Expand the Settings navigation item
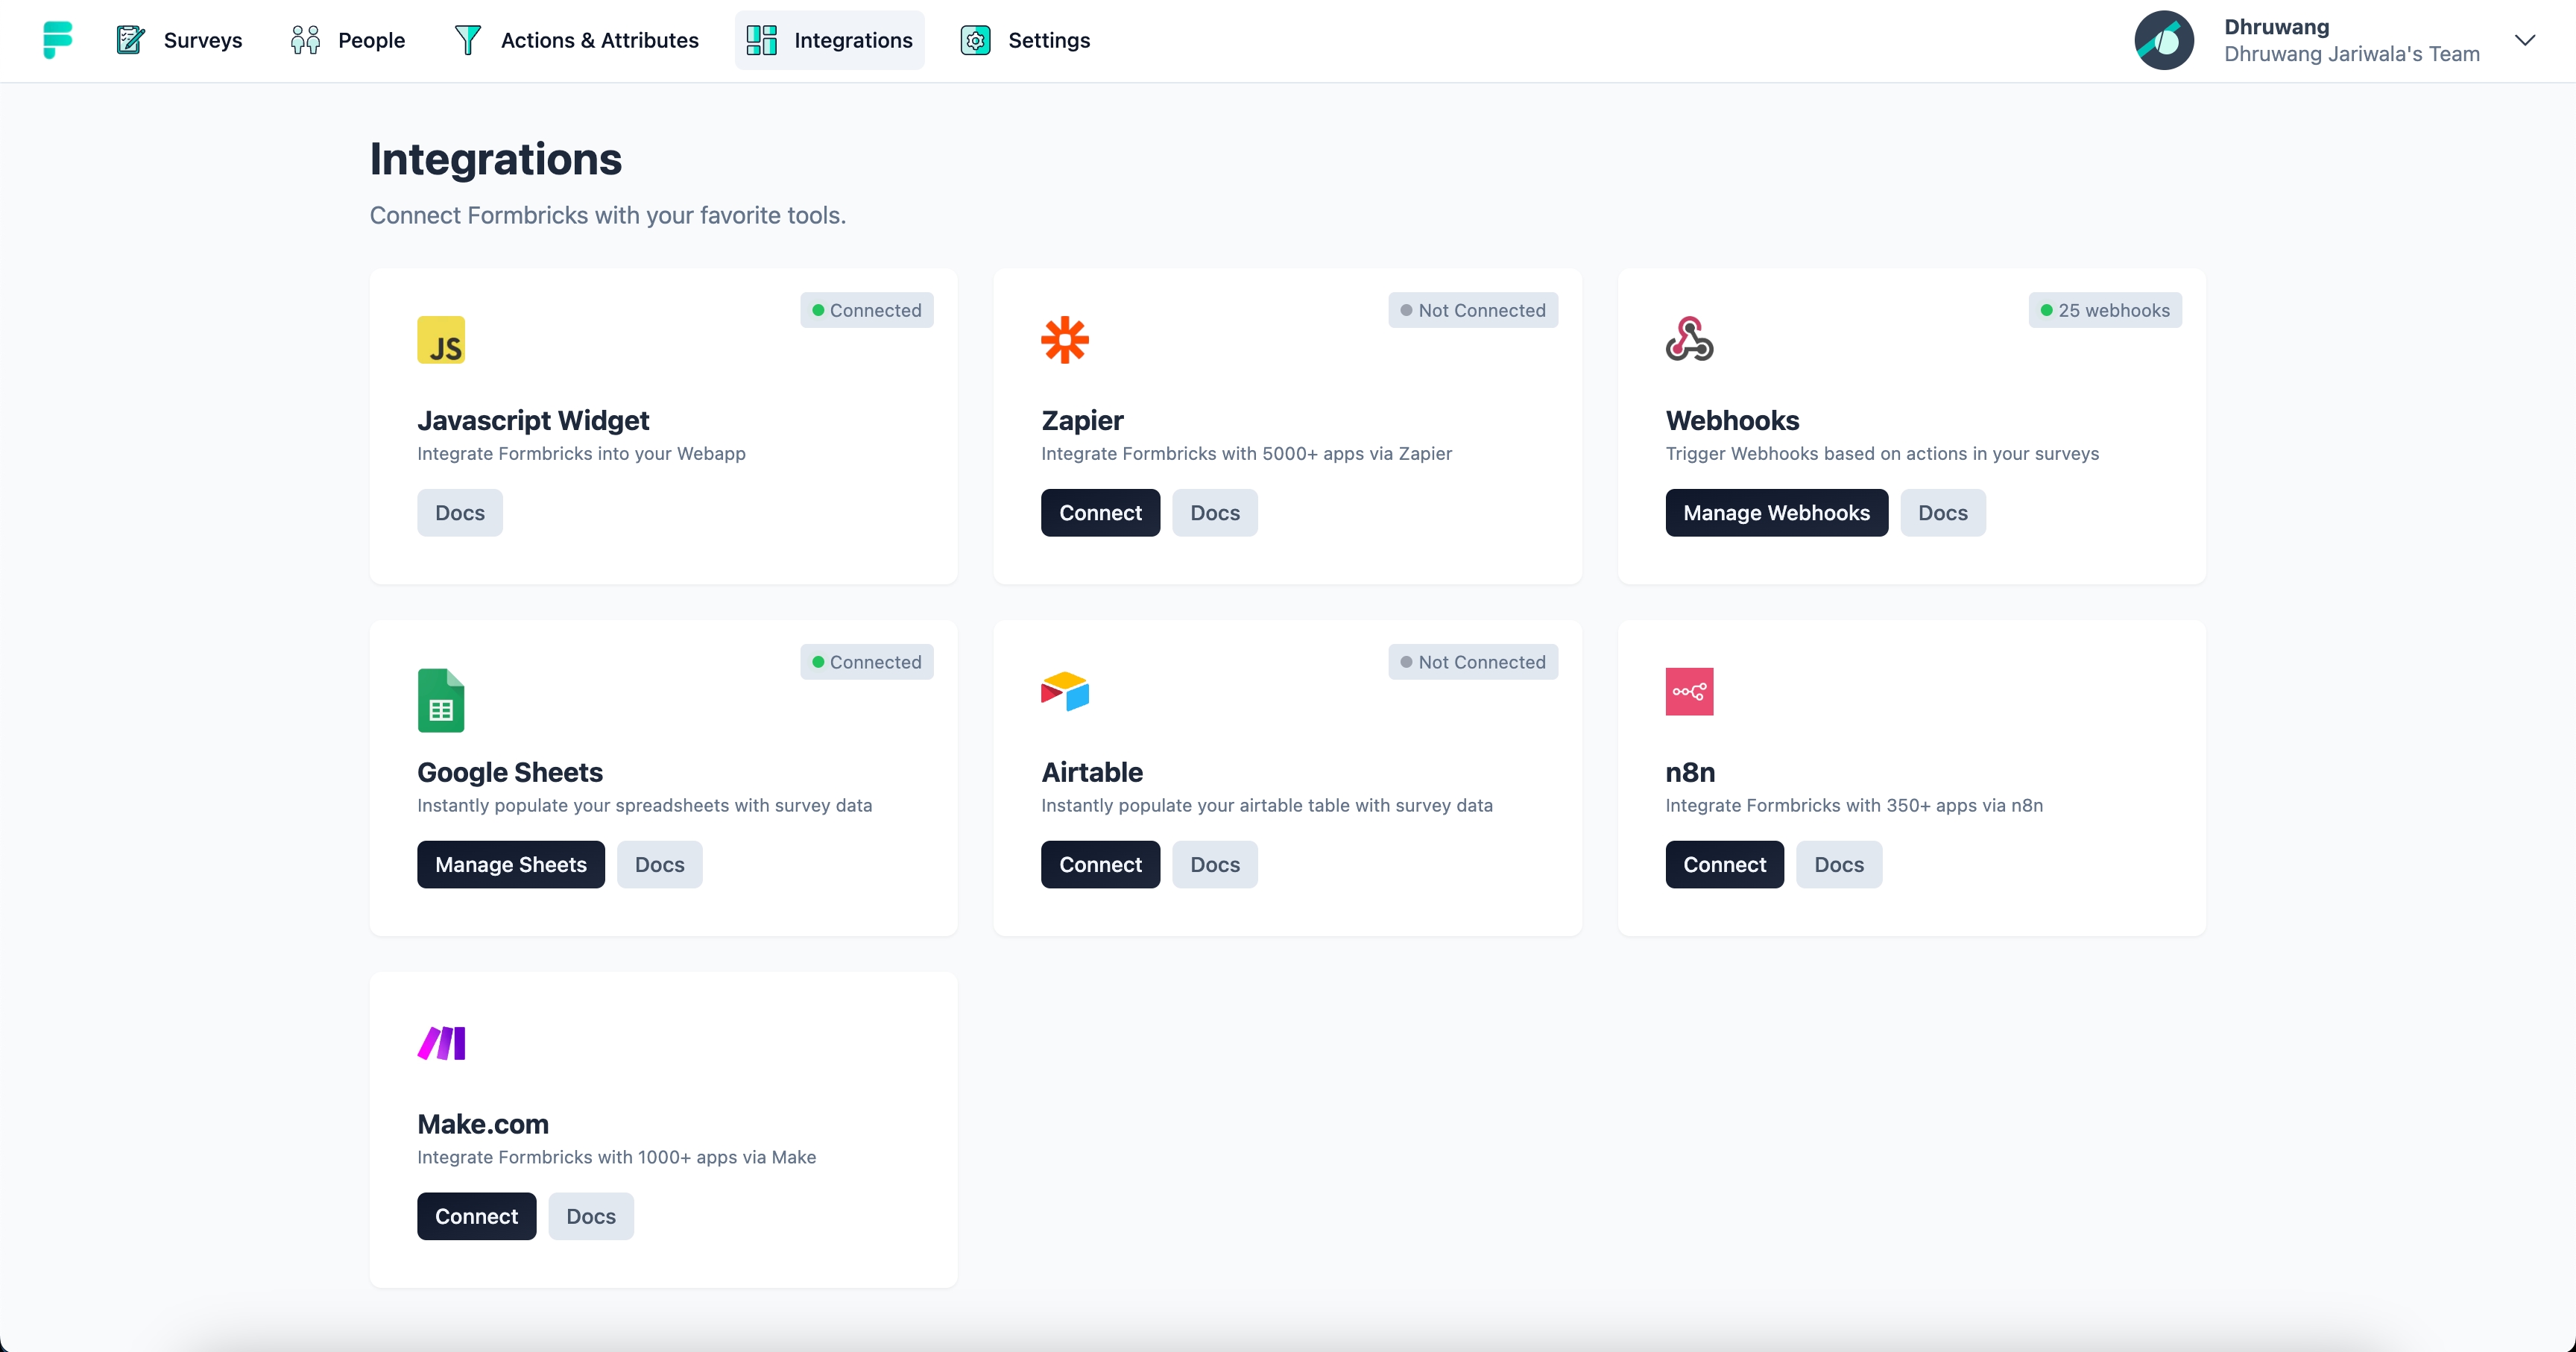 (1026, 40)
